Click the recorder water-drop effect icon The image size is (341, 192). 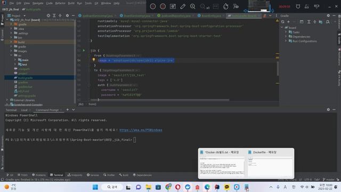[x=225, y=6]
